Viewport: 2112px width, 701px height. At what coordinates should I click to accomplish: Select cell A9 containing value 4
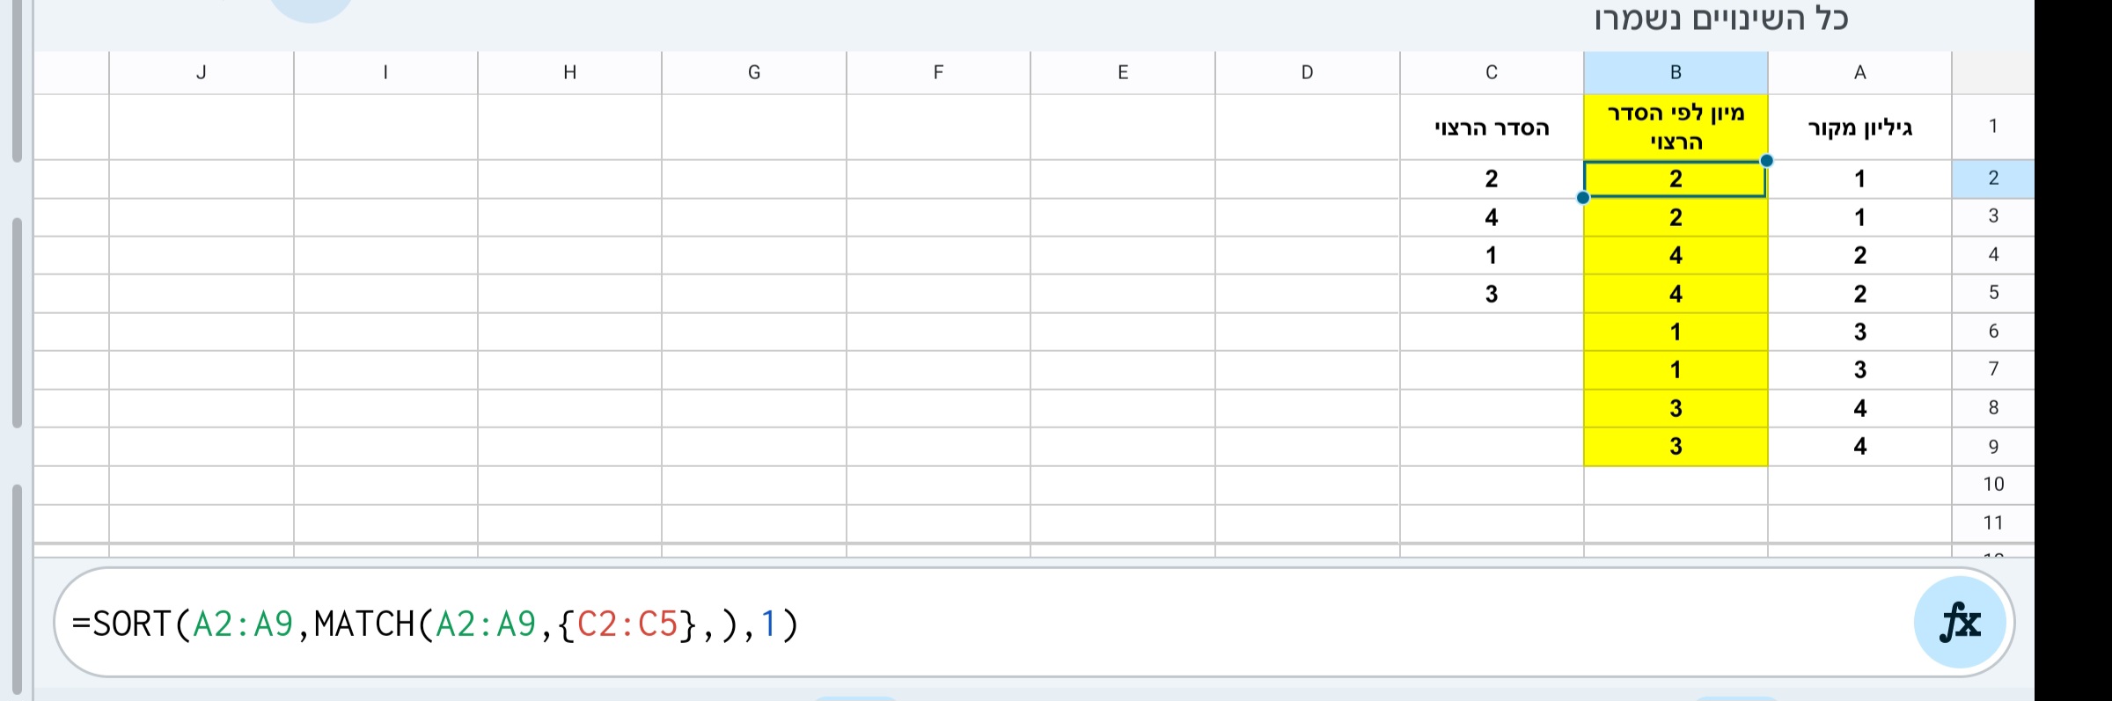tap(1860, 445)
